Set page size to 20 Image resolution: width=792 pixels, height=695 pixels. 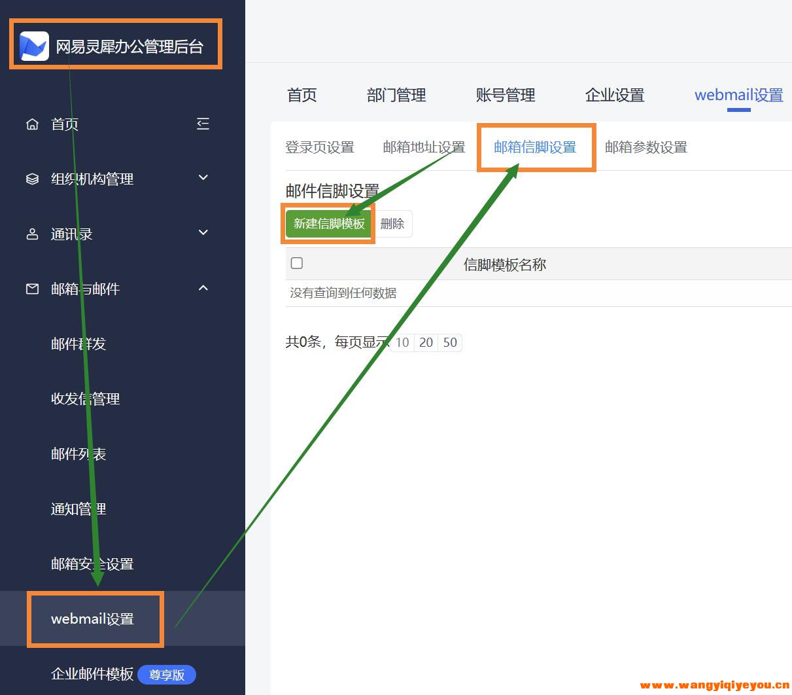click(426, 342)
